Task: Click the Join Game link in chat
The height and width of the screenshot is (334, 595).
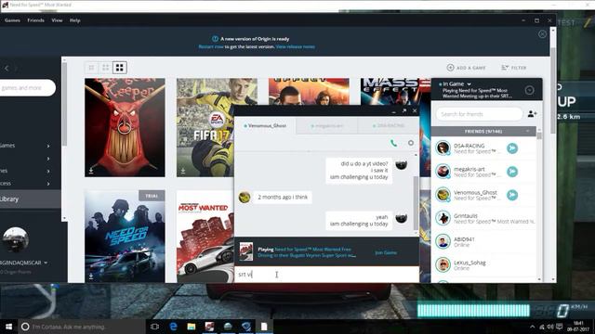Action: click(386, 252)
